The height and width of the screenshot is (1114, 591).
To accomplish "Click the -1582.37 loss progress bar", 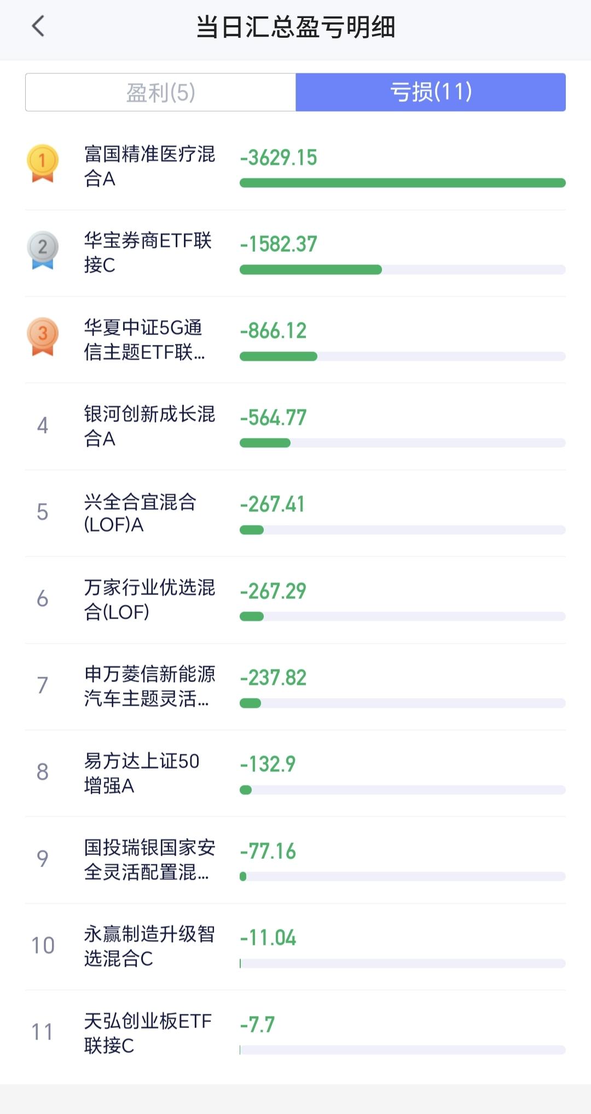I will [x=403, y=269].
